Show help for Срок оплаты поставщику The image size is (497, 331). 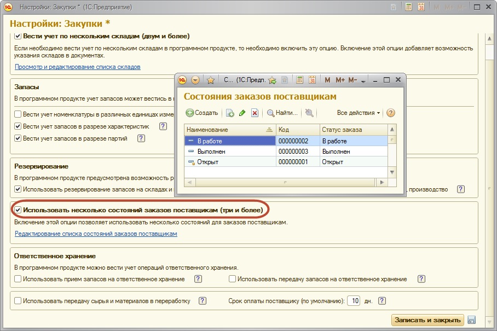[382, 301]
